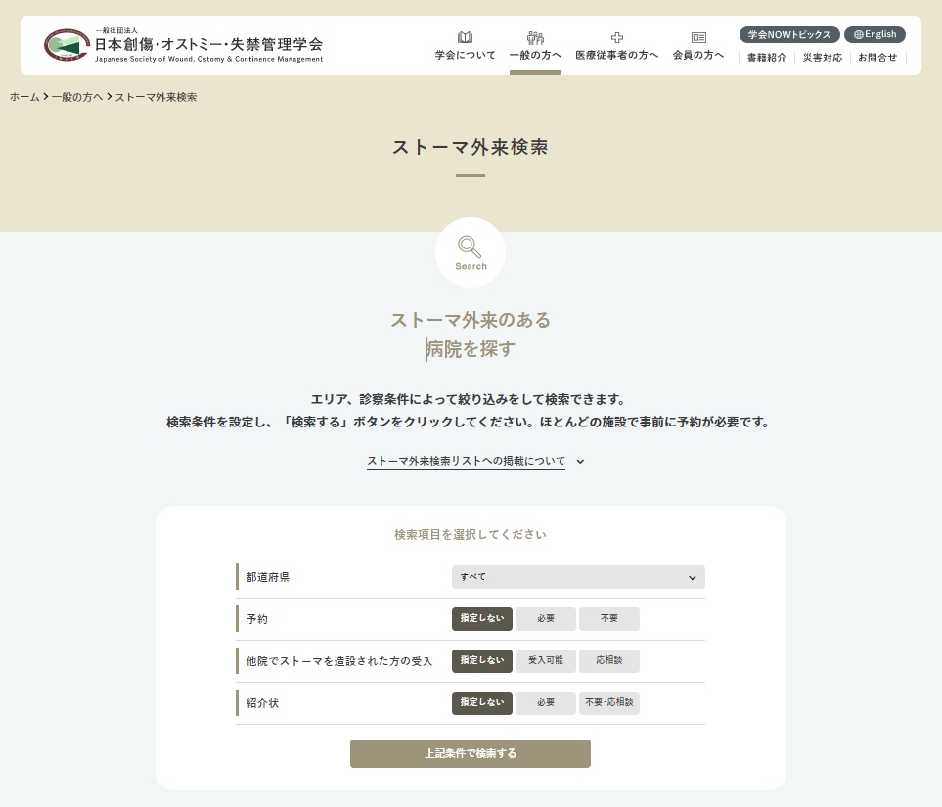Image resolution: width=942 pixels, height=807 pixels.
Task: Click the people icon above 一般の方へ
Action: [535, 37]
